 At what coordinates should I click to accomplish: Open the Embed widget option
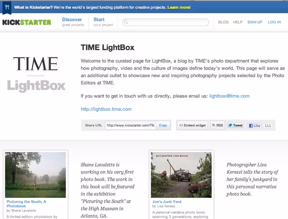192,125
